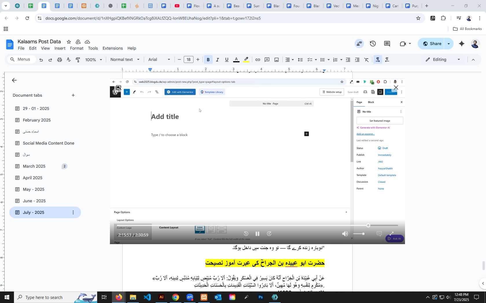Select the Paint format tool
The image size is (486, 303).
(78, 60)
